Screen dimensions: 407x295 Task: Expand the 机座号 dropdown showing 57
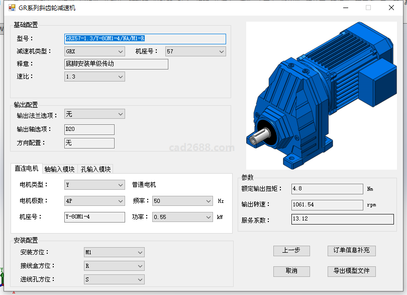[195, 51]
